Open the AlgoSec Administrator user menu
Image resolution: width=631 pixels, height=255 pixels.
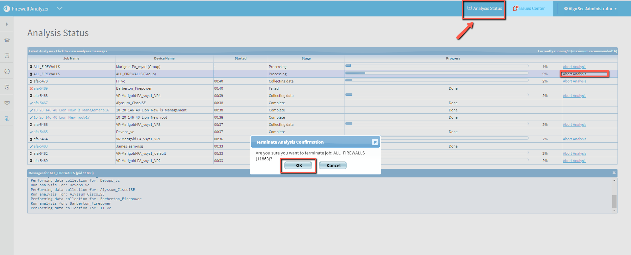point(590,9)
